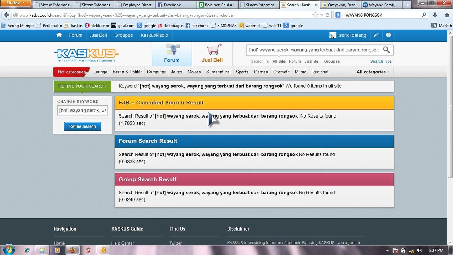Open the Supranatural category
Viewport: 453px width, 255px height.
pos(218,72)
